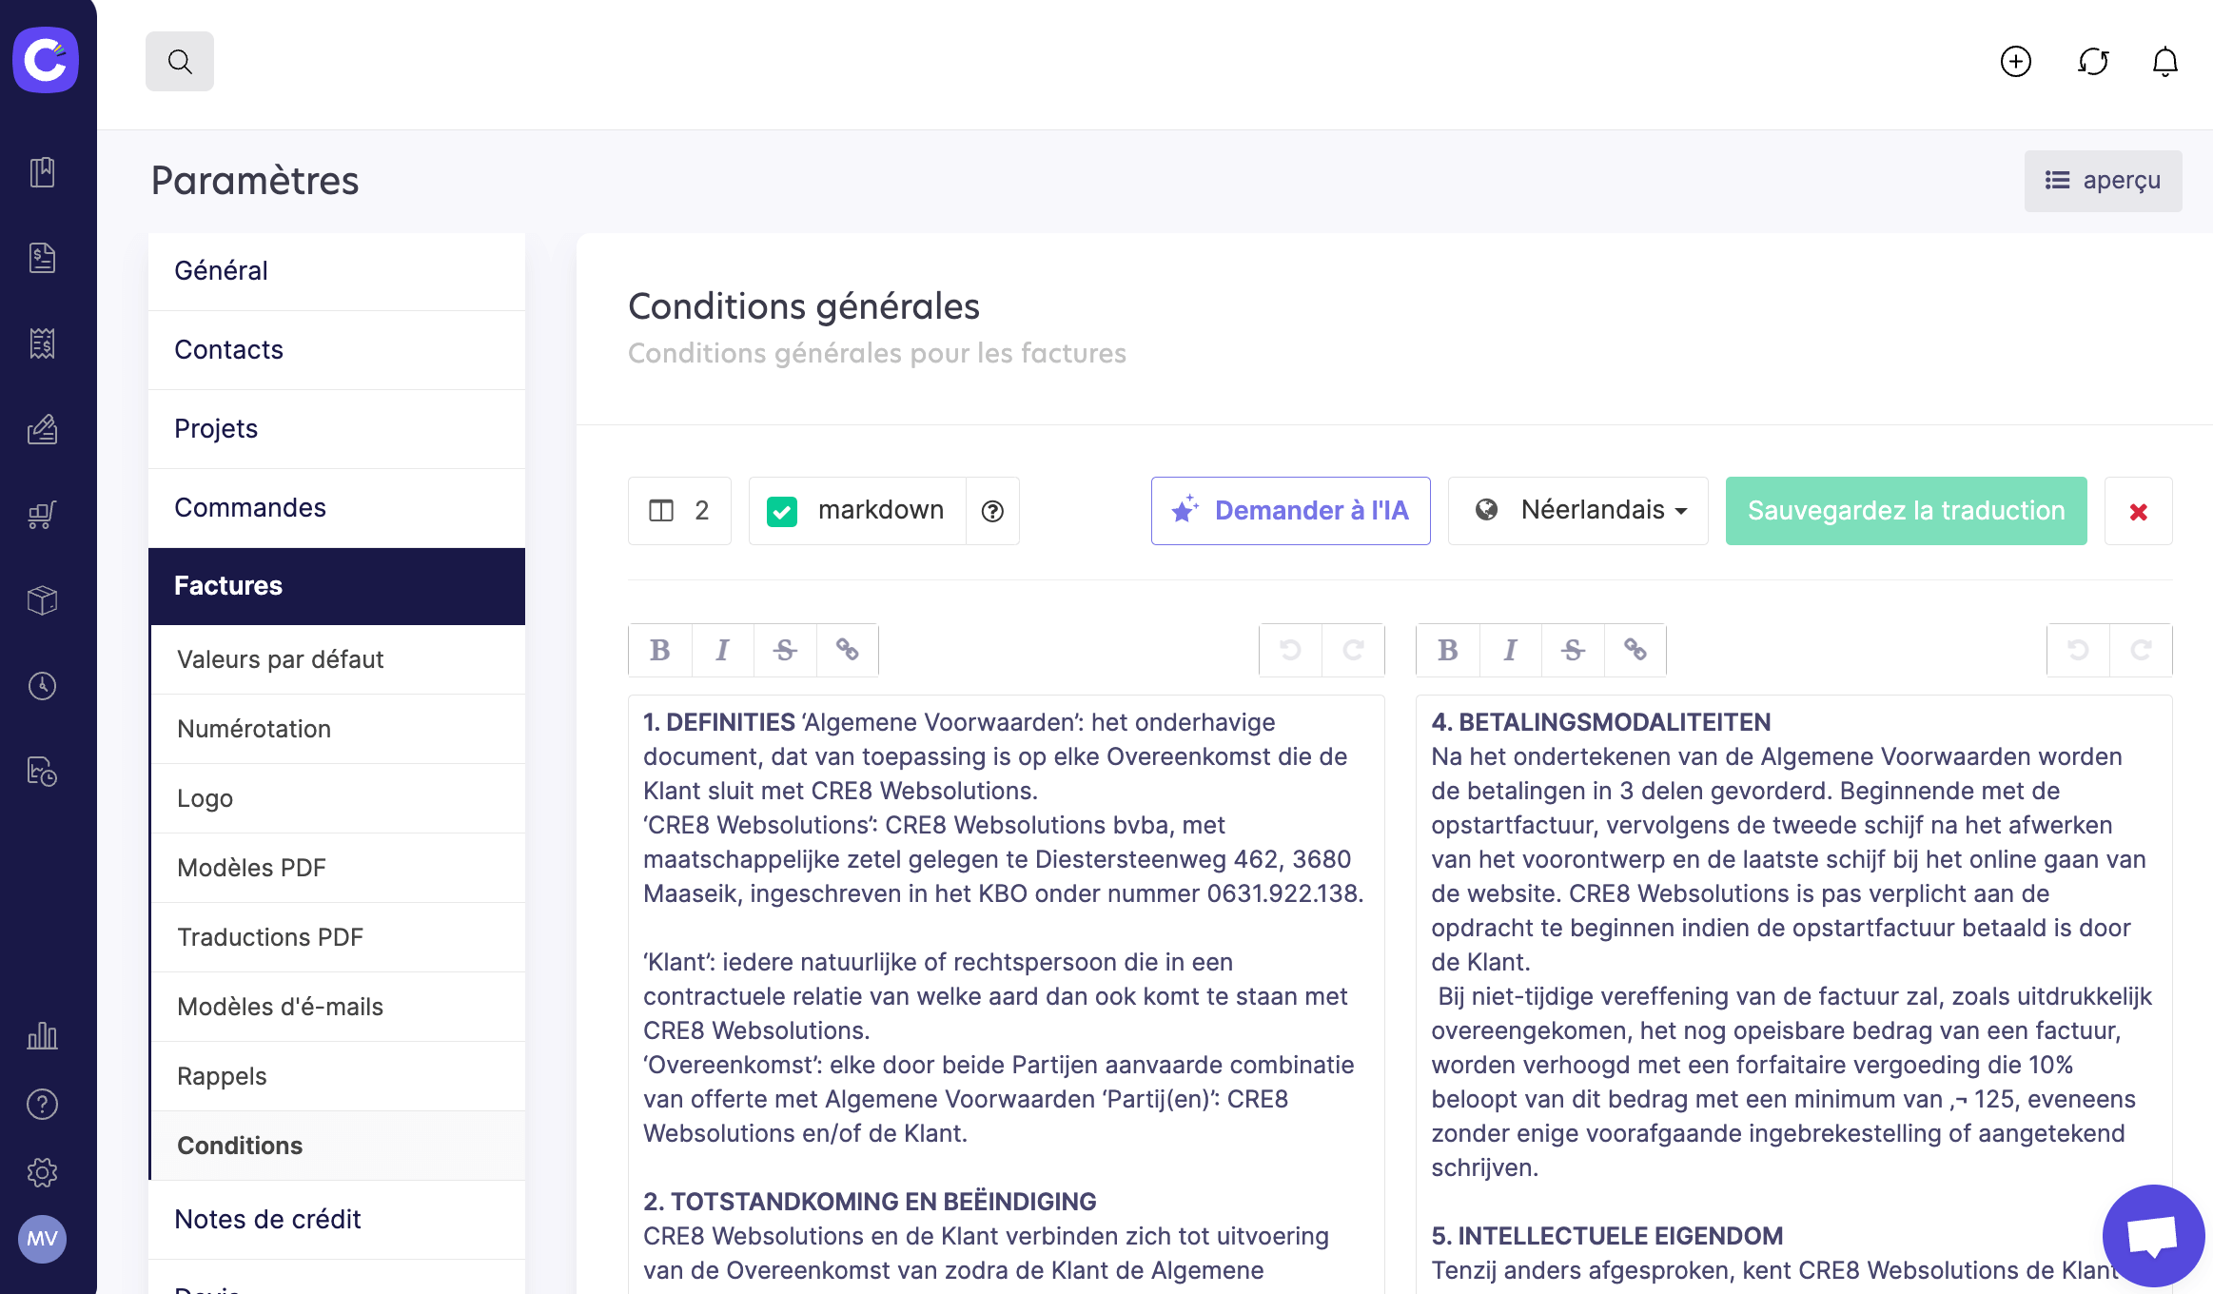Open the products box sidebar icon
2213x1294 pixels.
pos(43,600)
